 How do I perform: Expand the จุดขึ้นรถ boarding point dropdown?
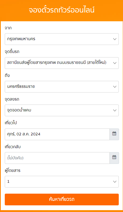coord(62,63)
